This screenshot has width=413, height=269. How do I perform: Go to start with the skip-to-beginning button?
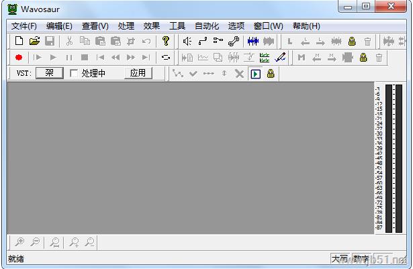click(x=100, y=57)
